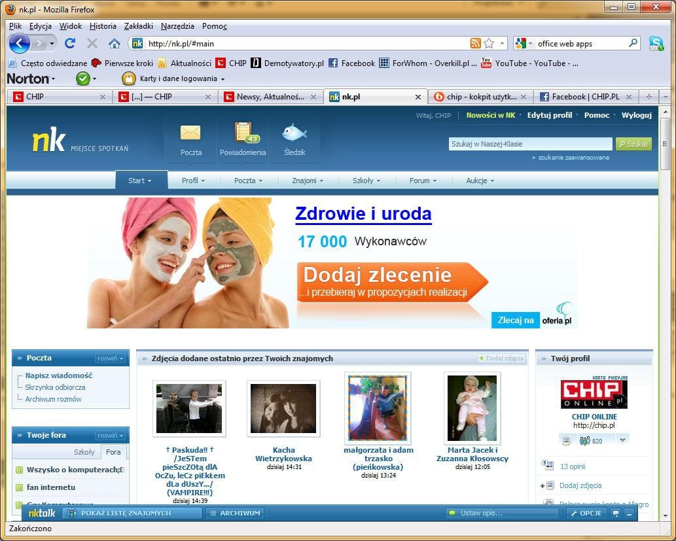Expand Karty i dane logowania dropdown
The image size is (676, 541).
tap(223, 79)
